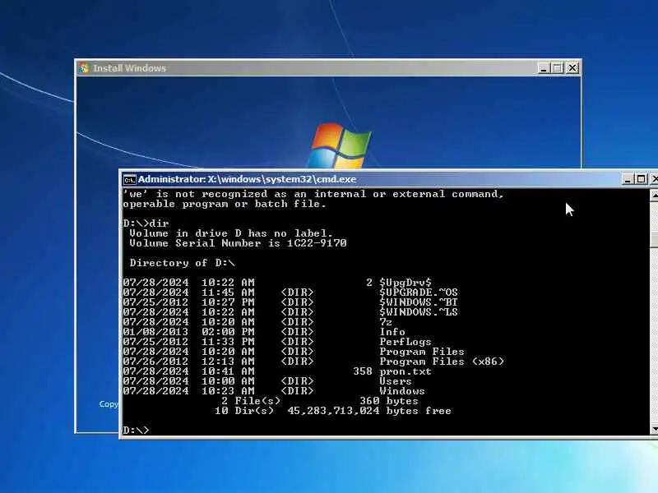Click the Users directory entry

[396, 381]
